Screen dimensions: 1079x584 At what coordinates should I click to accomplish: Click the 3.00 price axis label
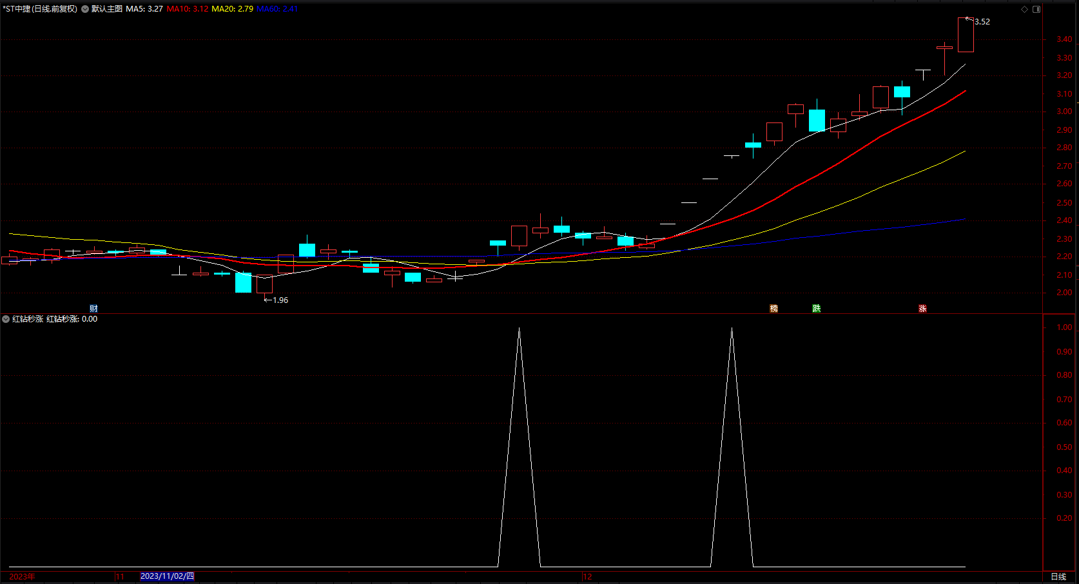[x=1064, y=112]
